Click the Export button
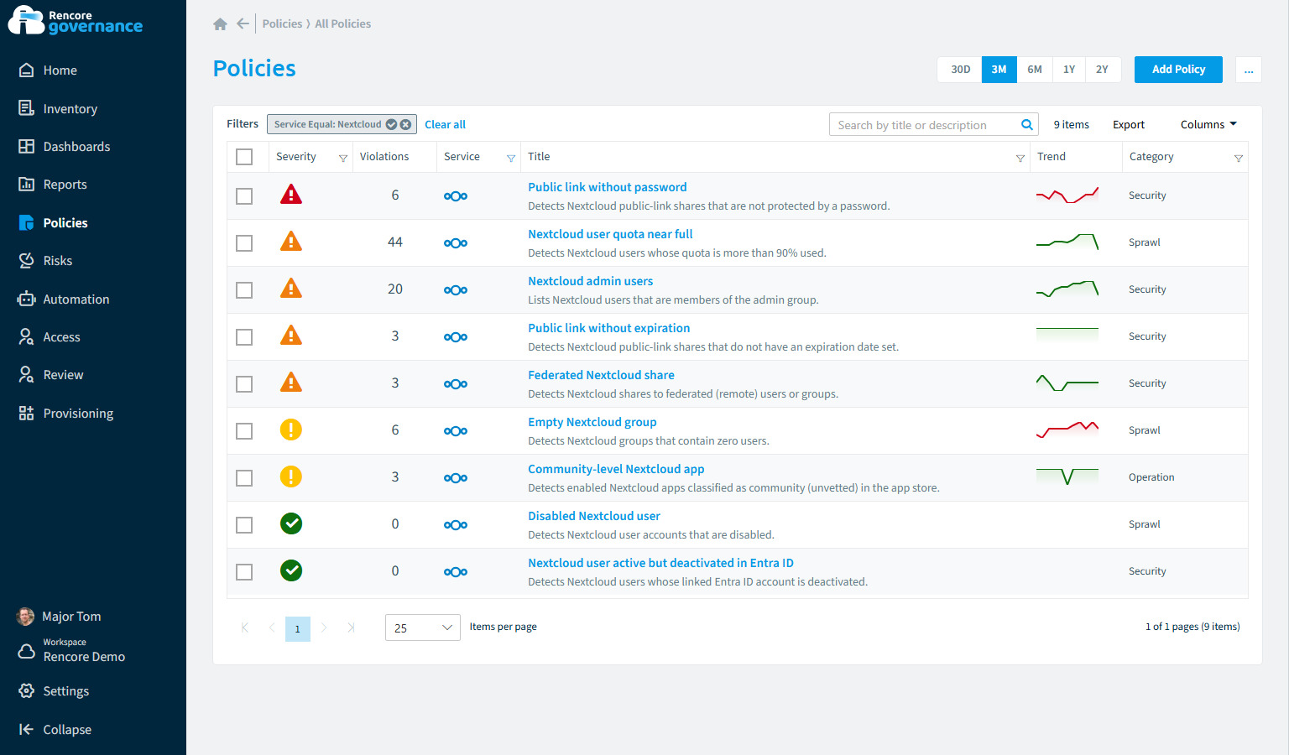The height and width of the screenshot is (755, 1289). [1128, 125]
